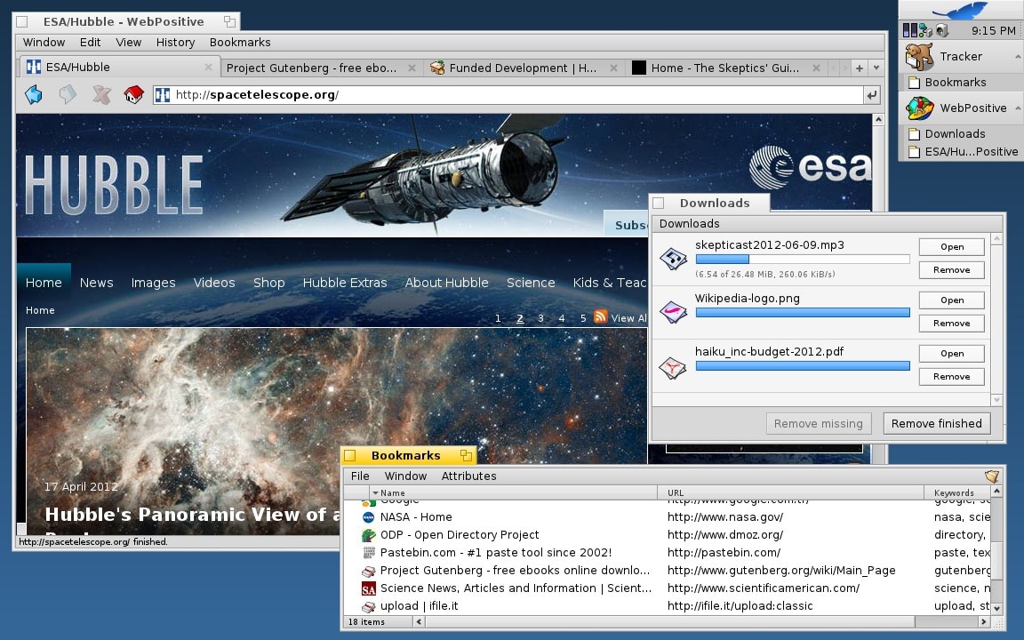Click the skepticast download progress bar

[802, 260]
